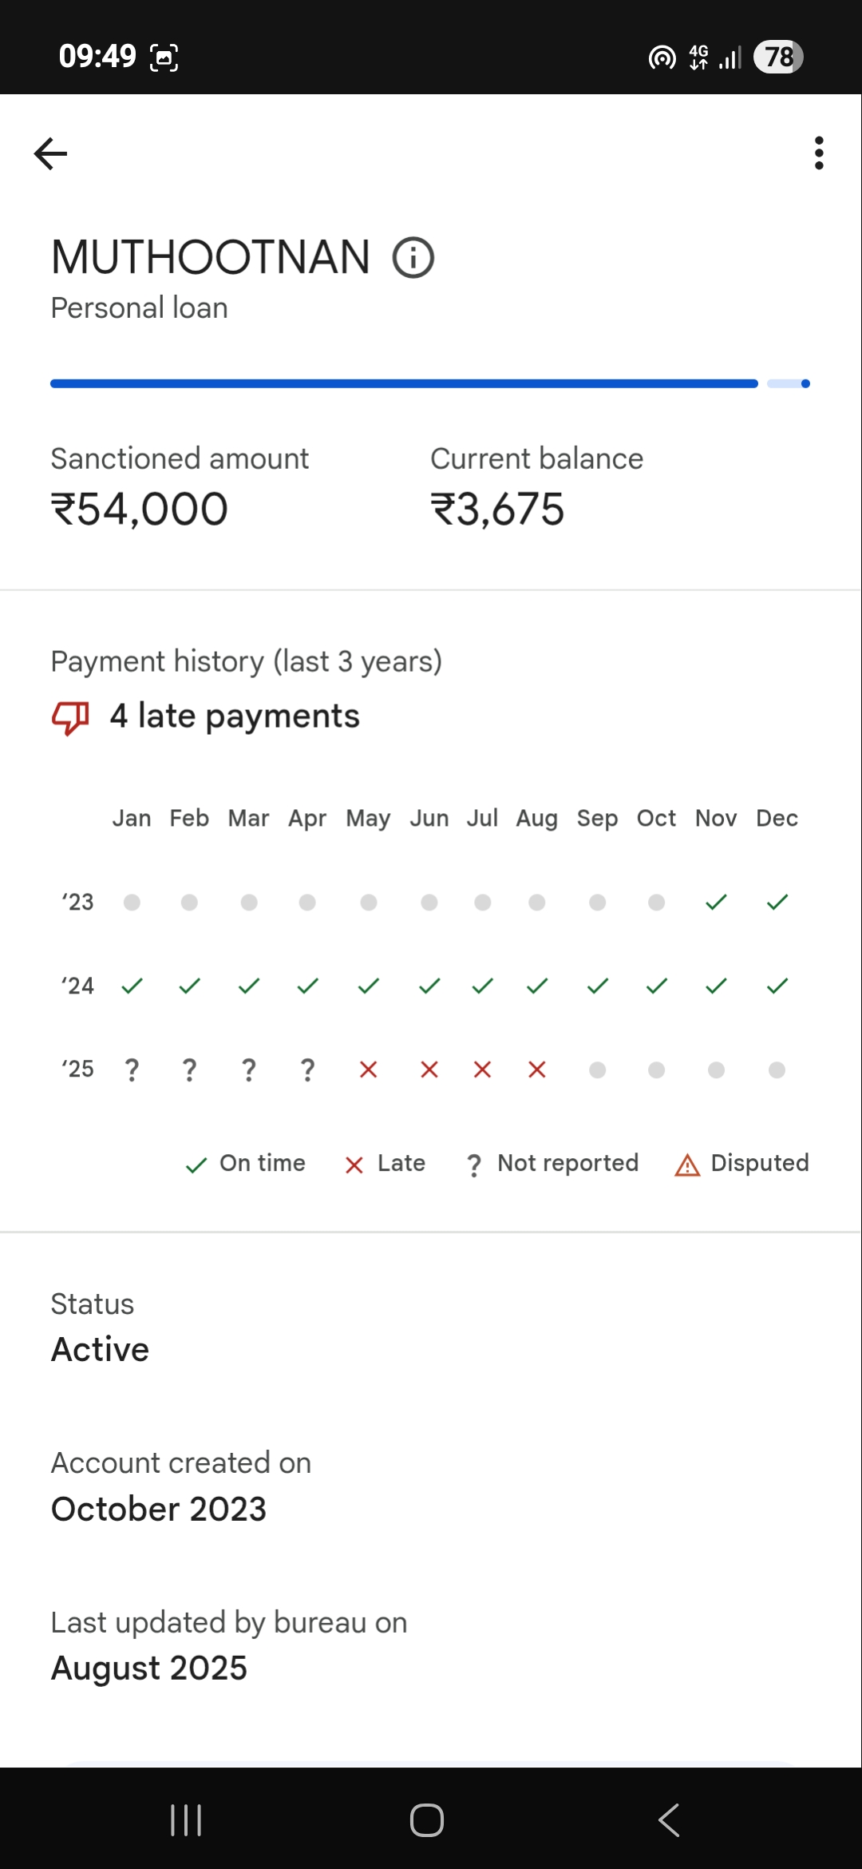Tap the Late legend cross icon
The image size is (862, 1869).
coord(354,1165)
